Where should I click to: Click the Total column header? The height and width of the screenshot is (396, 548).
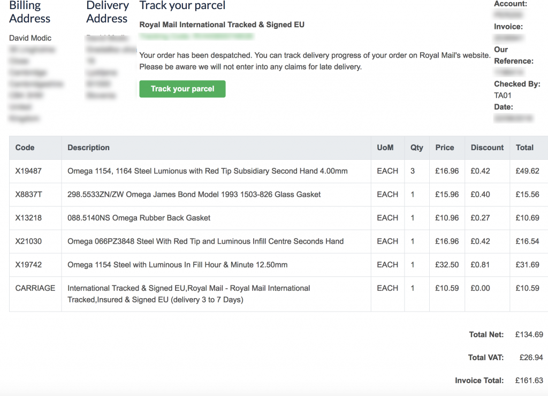coord(524,147)
